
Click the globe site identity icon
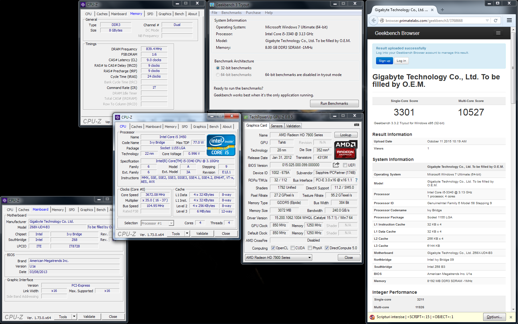click(x=382, y=20)
